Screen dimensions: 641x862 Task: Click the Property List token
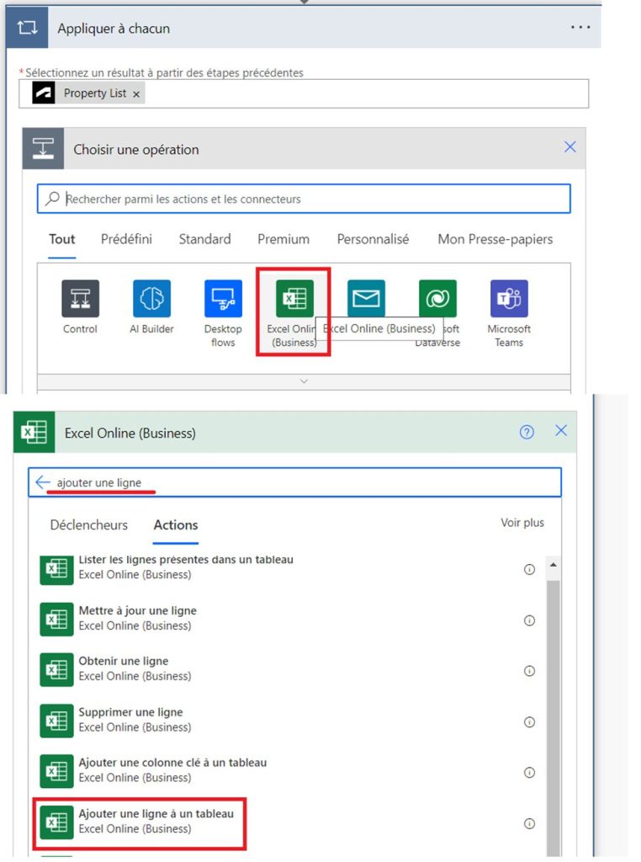point(87,93)
